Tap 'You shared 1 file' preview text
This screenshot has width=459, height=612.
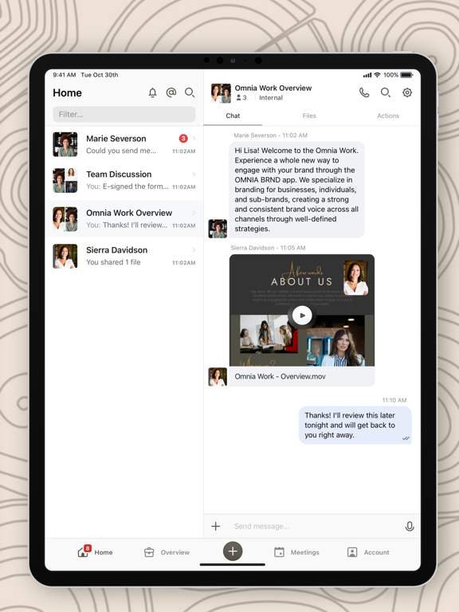[113, 262]
